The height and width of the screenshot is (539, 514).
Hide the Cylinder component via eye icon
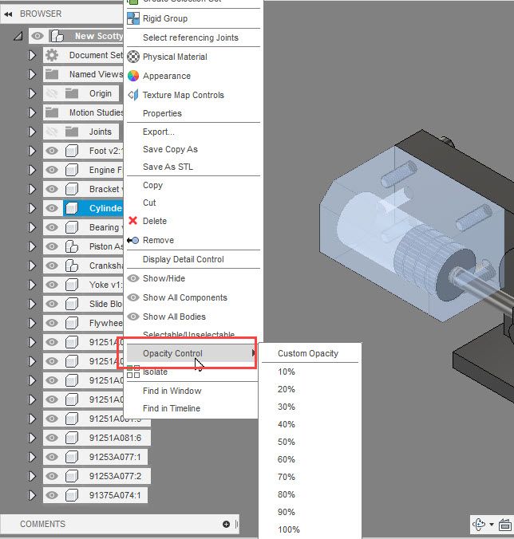click(x=52, y=208)
